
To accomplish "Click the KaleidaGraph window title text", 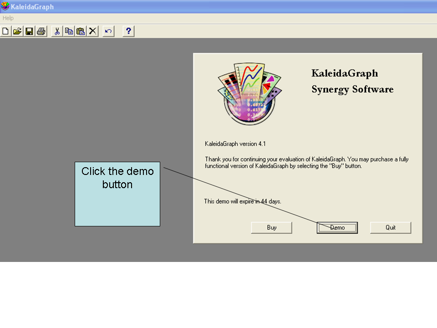I will 32,7.
